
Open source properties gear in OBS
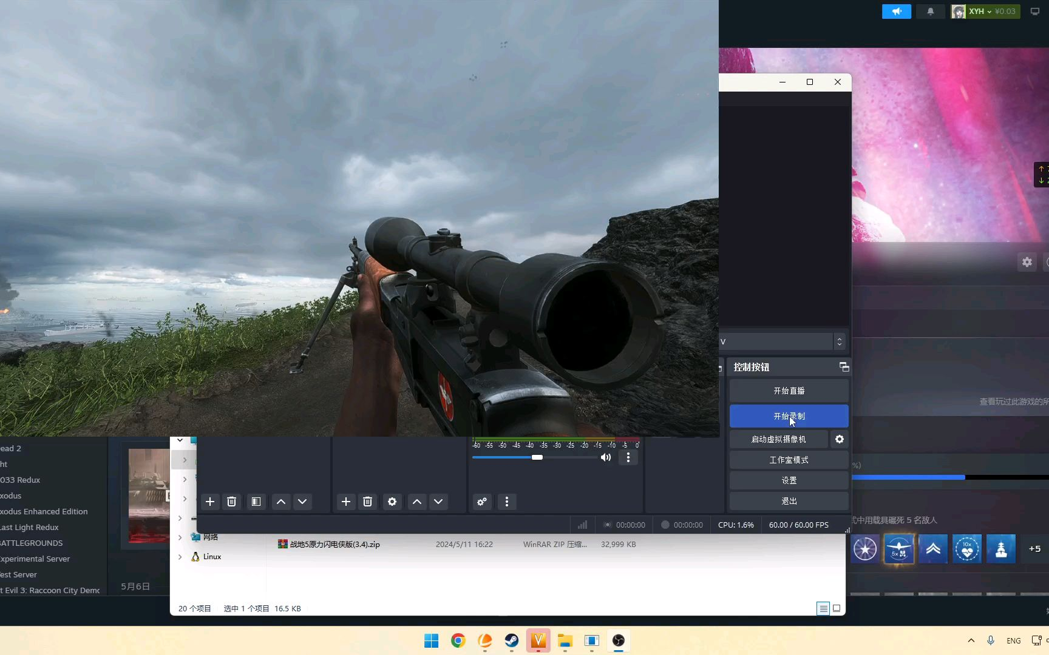(392, 502)
